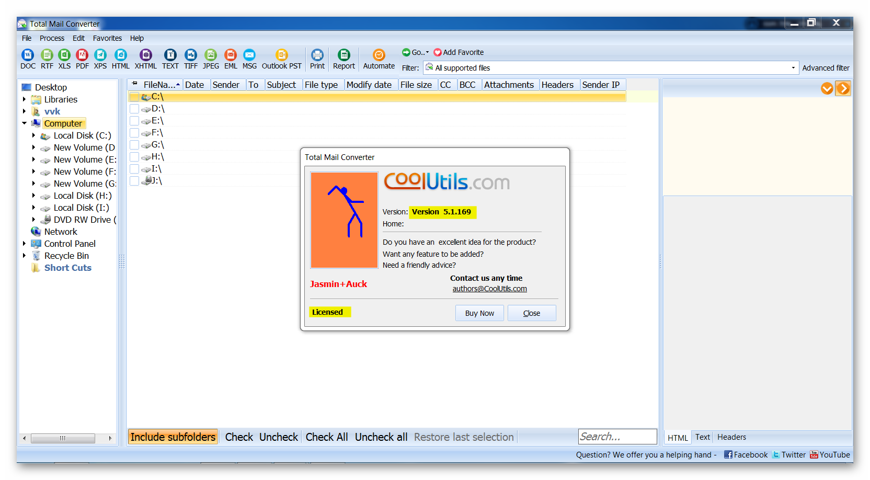Screen dimensions: 870x480
Task: Collapse the Computer tree node
Action: click(24, 123)
